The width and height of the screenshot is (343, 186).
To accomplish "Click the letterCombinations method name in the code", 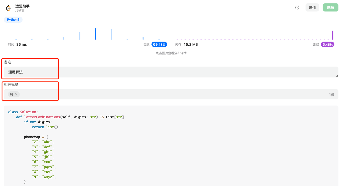I will tap(42, 117).
